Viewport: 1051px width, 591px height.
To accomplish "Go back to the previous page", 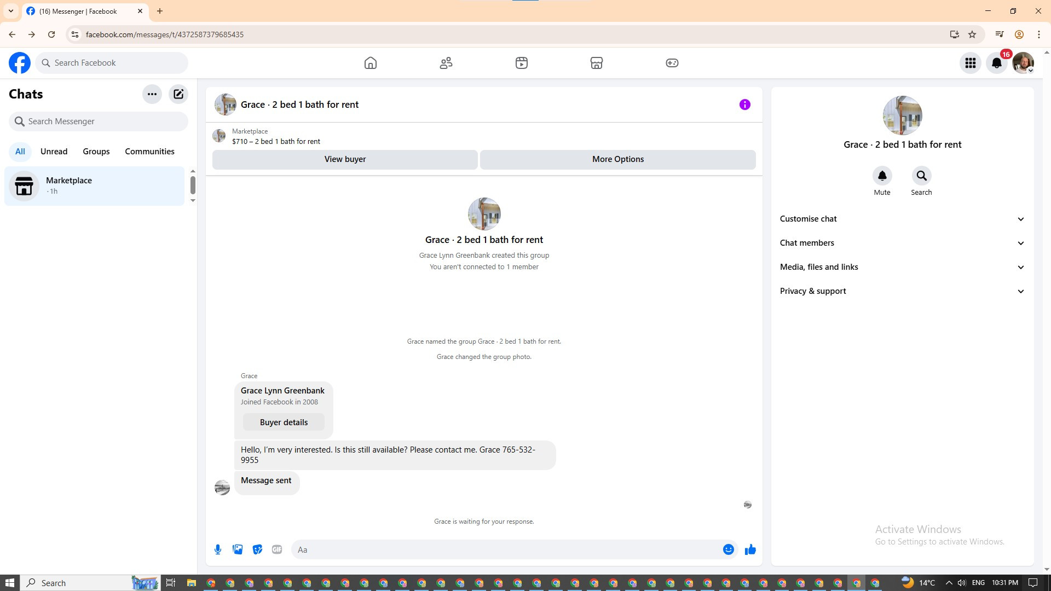I will 12,34.
